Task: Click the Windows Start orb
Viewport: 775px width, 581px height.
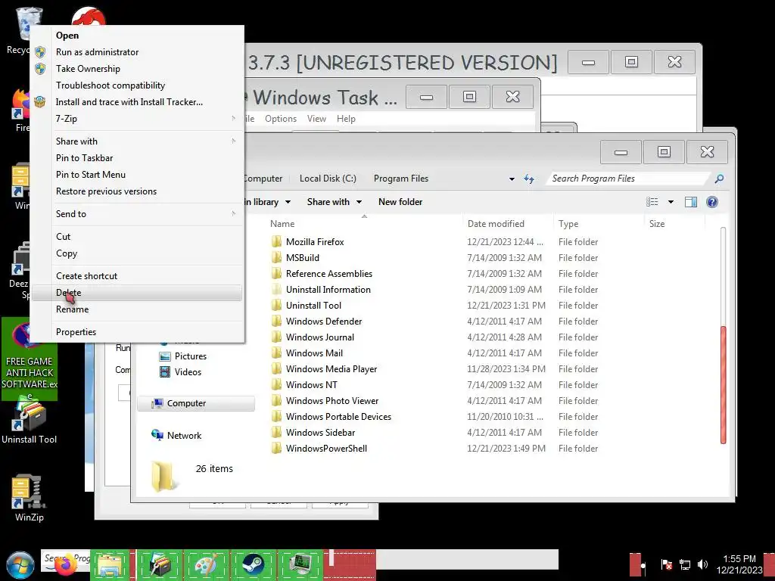Action: tap(20, 565)
